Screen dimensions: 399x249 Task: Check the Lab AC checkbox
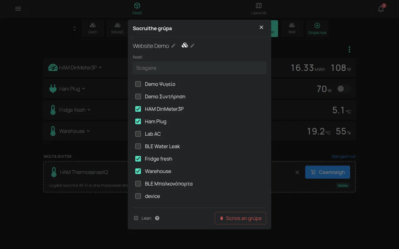(x=138, y=134)
